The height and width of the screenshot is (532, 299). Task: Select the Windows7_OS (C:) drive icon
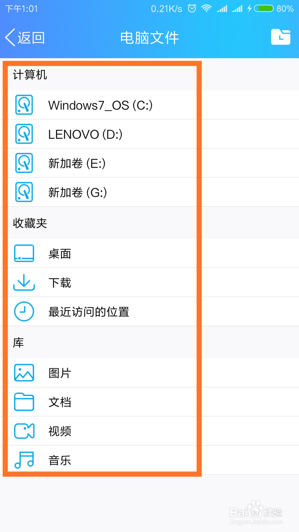[x=24, y=105]
